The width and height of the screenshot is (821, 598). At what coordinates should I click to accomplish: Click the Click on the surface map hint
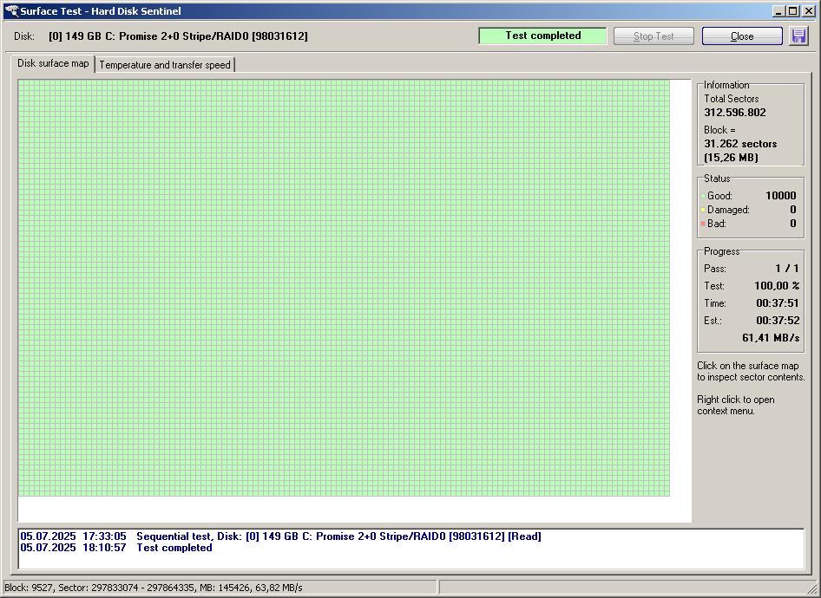[x=751, y=371]
